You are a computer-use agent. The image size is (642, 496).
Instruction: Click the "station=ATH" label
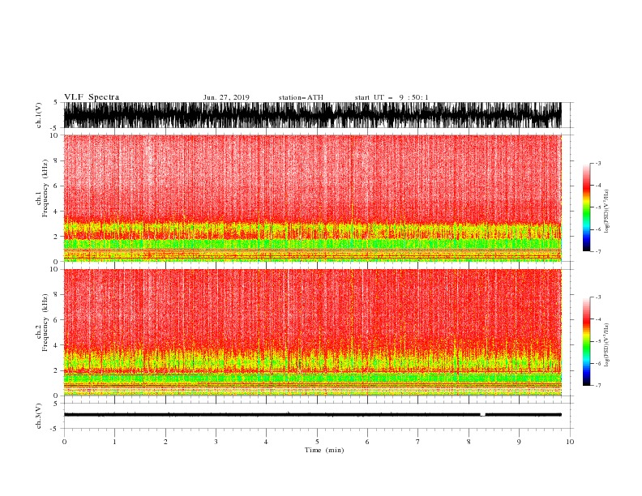301,97
